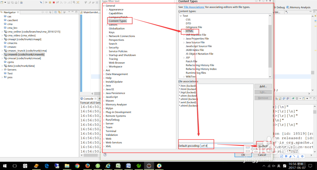
Task: Open the Debug perspective
Action: coord(279,7)
